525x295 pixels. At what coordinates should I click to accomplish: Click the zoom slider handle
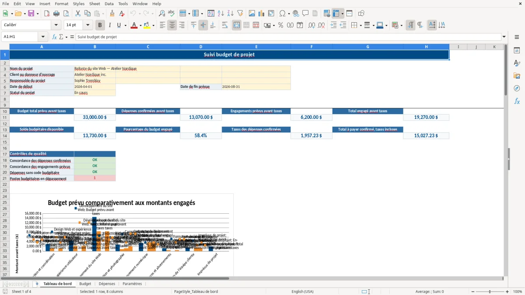(490, 292)
